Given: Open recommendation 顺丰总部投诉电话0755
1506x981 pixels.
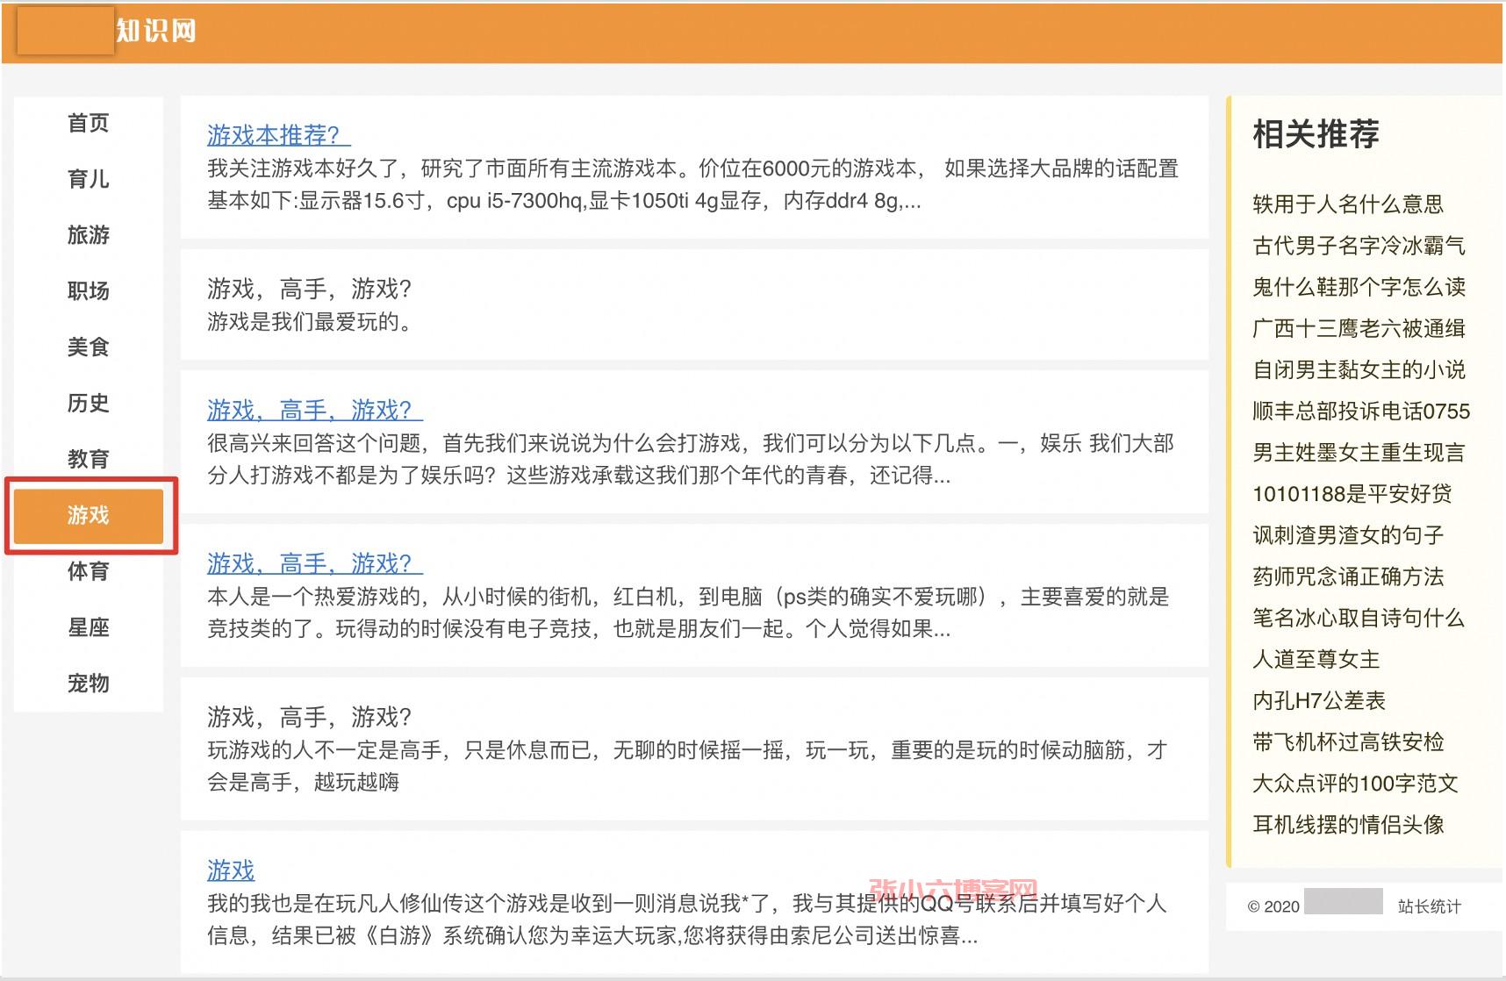Looking at the screenshot, I should point(1361,411).
